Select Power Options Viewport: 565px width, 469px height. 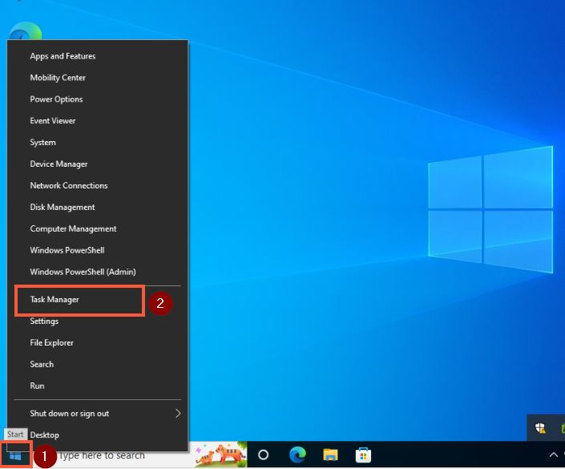click(x=97, y=99)
